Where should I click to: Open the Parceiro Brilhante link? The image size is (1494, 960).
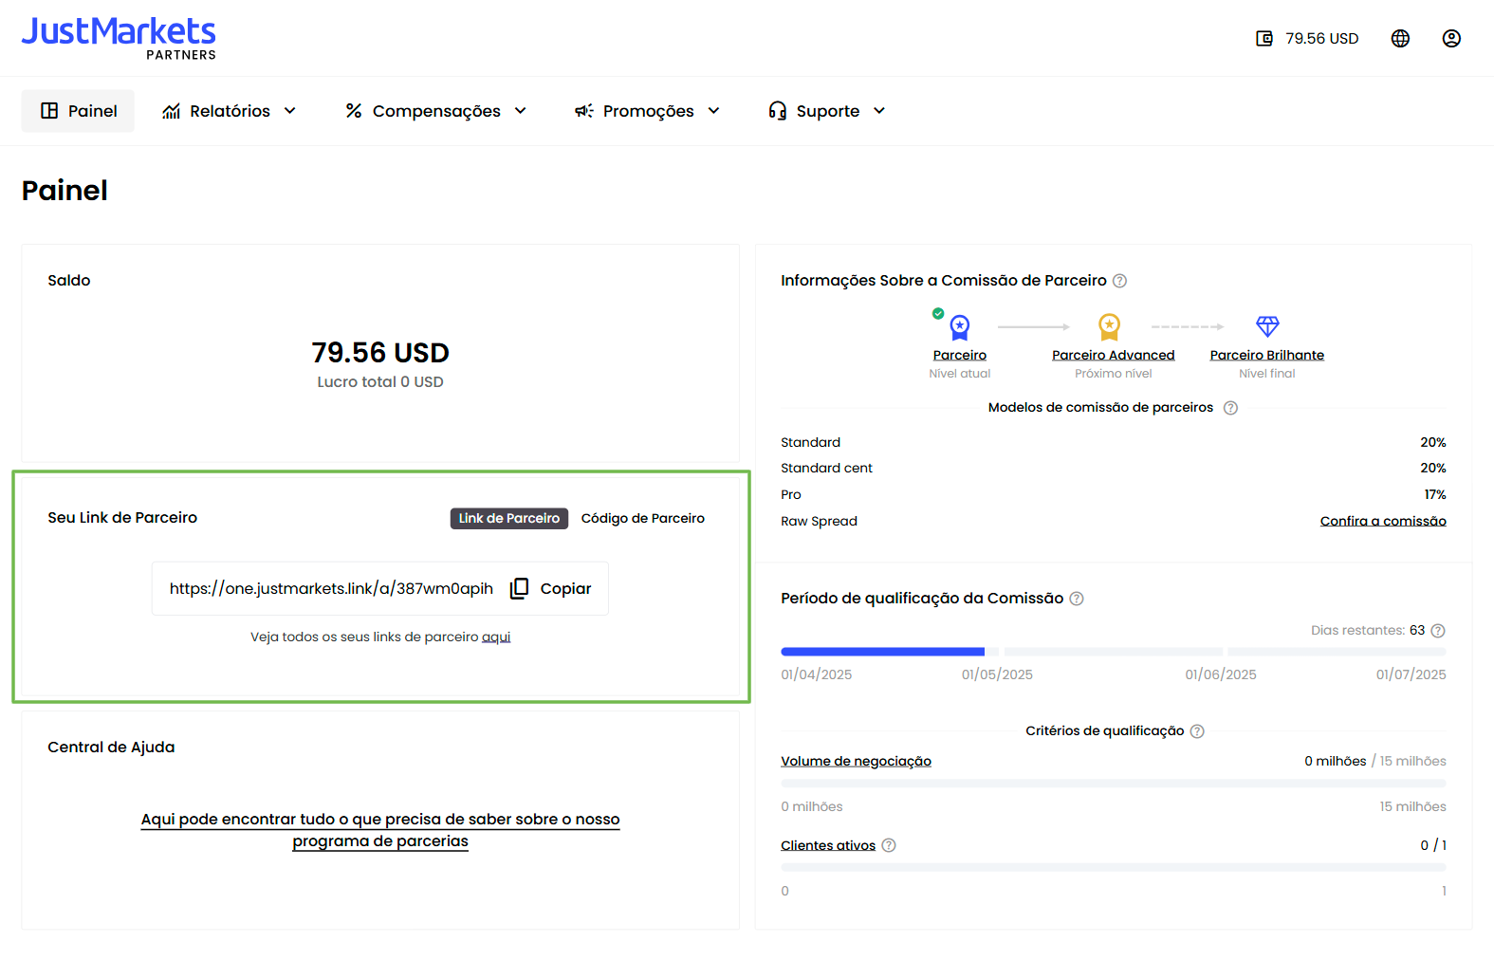(1267, 356)
